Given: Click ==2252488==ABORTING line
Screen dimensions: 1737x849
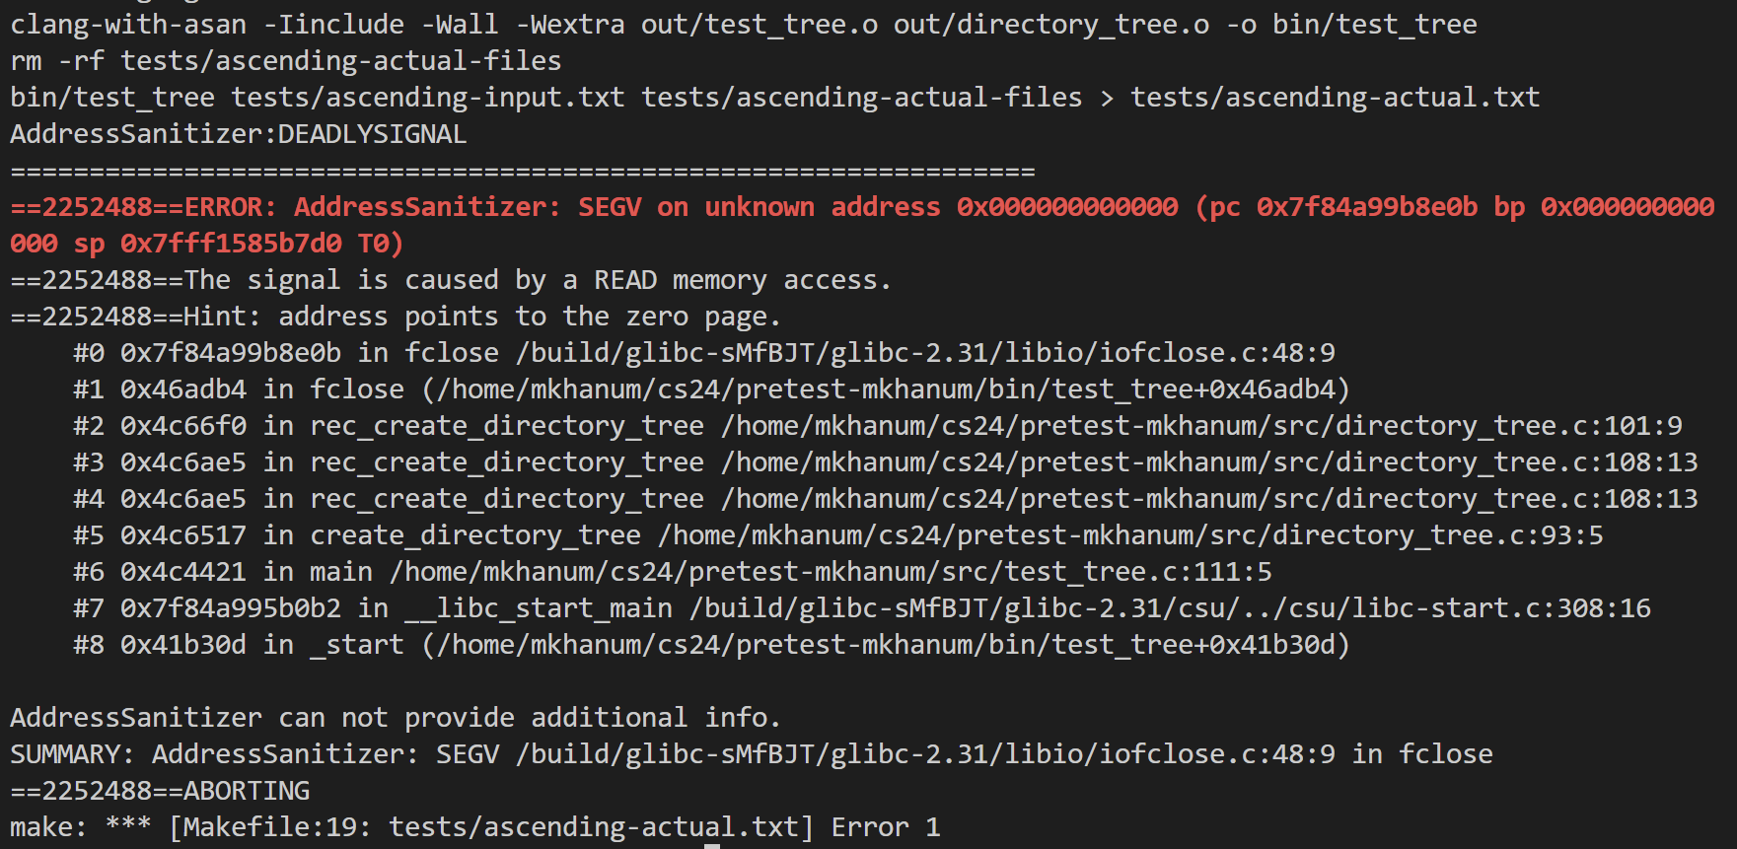Looking at the screenshot, I should click(160, 791).
